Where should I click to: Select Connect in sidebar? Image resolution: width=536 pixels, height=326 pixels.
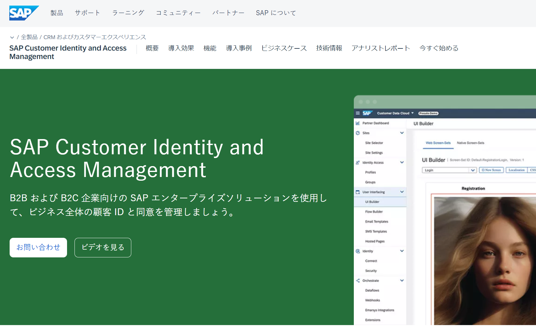(371, 261)
